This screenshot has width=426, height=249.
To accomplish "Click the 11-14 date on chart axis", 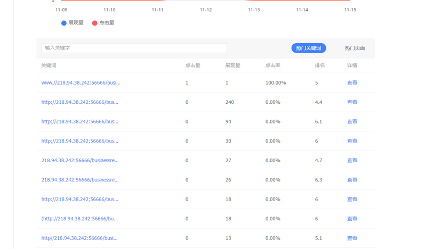I will pos(302,10).
